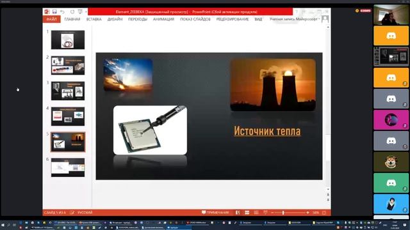
Task: Click the webcam participant video tile
Action: click(x=391, y=15)
